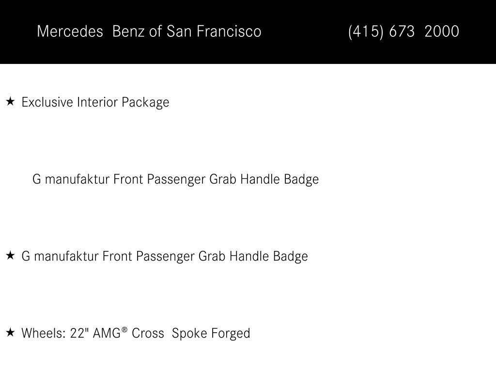
Task: Call the (415) 673 2000 phone number
Action: pyautogui.click(x=403, y=31)
